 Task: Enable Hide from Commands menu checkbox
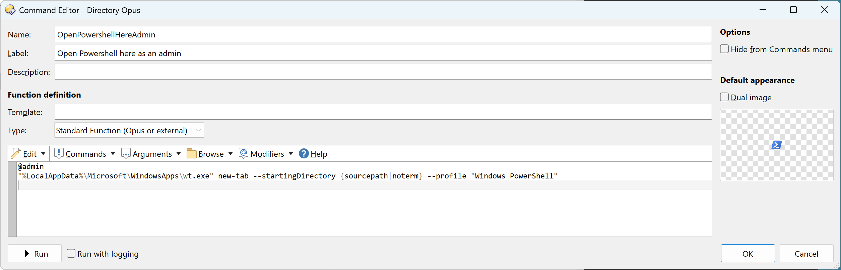pos(724,49)
